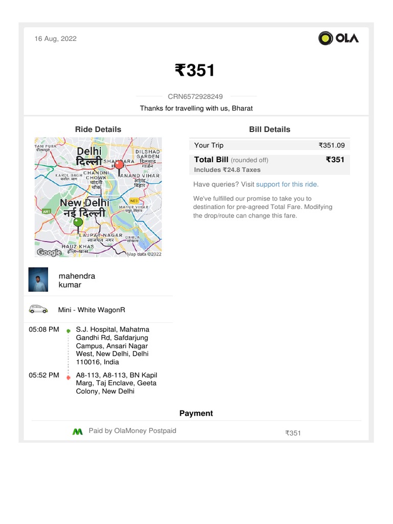Screen dimensions: 393x524
Task: Click the green OlaMoney icon under Payment
Action: [x=77, y=432]
